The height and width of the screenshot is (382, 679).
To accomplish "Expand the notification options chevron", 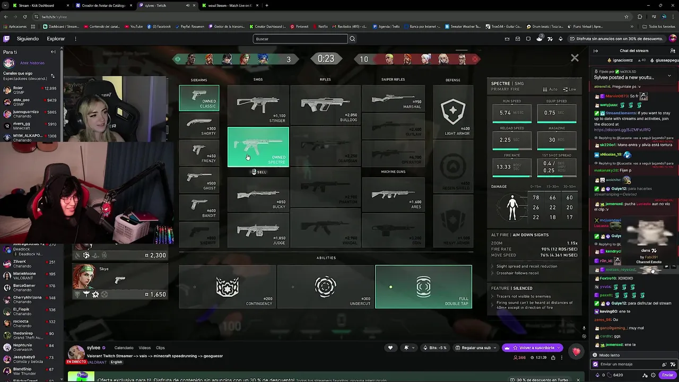I will coord(414,348).
